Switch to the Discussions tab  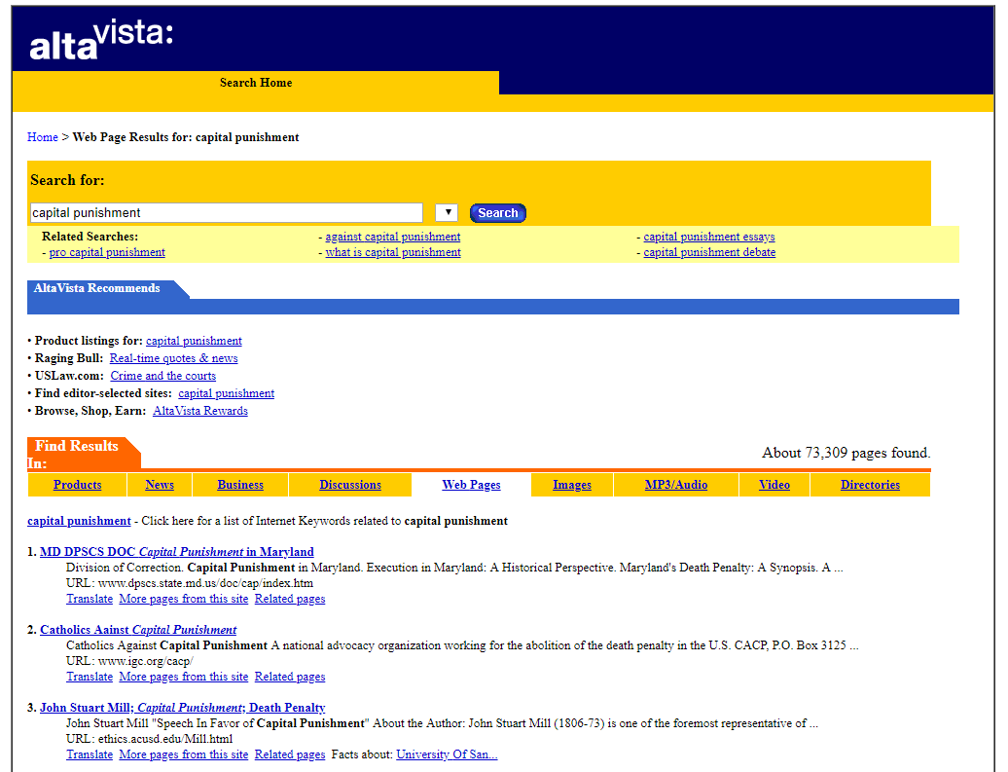pos(350,485)
